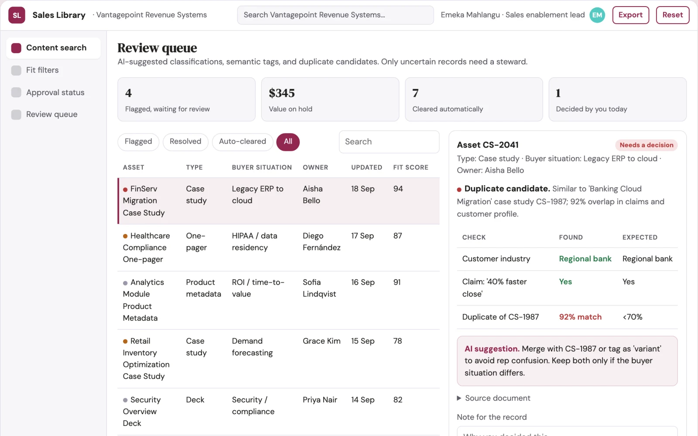Sort by the Owner column header
The width and height of the screenshot is (698, 436).
click(315, 168)
